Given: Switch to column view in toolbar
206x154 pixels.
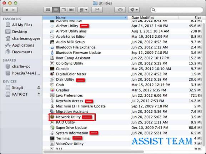Looking at the screenshot, I should pyautogui.click(x=64, y=10).
